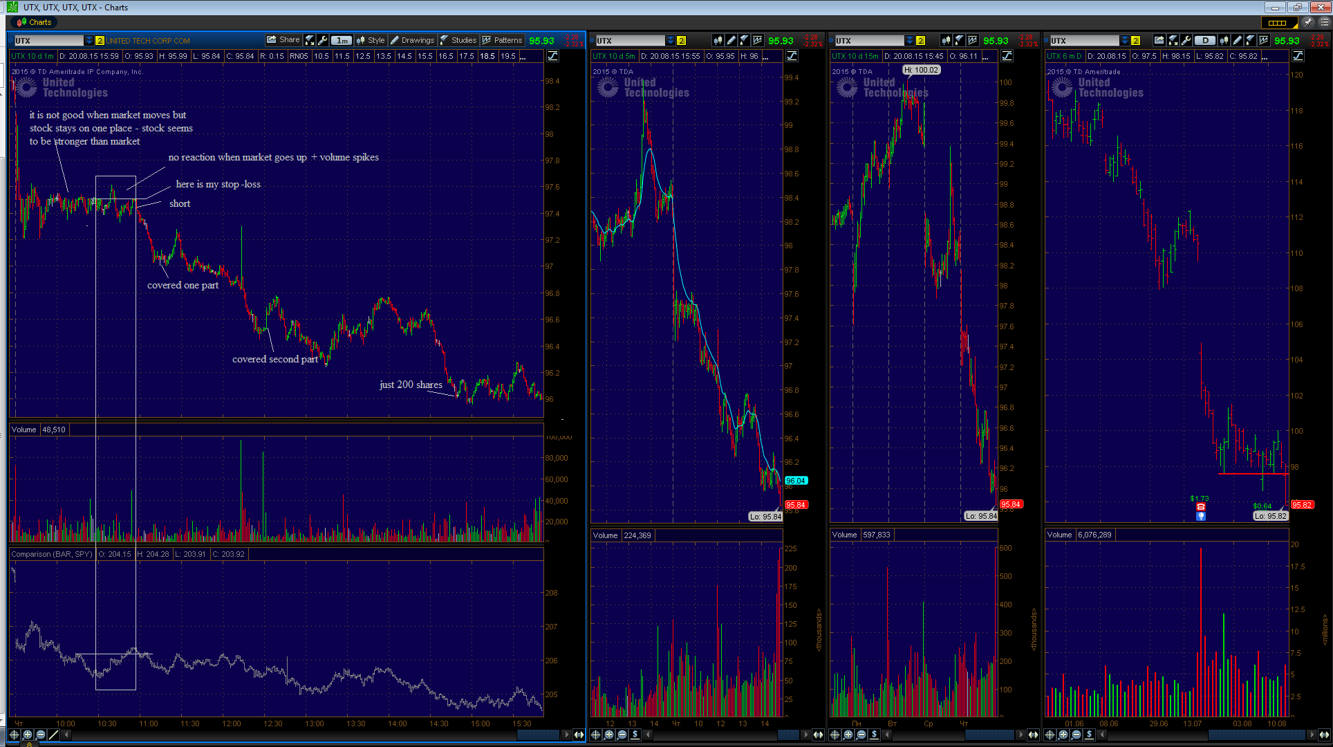The height and width of the screenshot is (747, 1333).
Task: Open Studies flask icon in third chart
Action: 959,40
